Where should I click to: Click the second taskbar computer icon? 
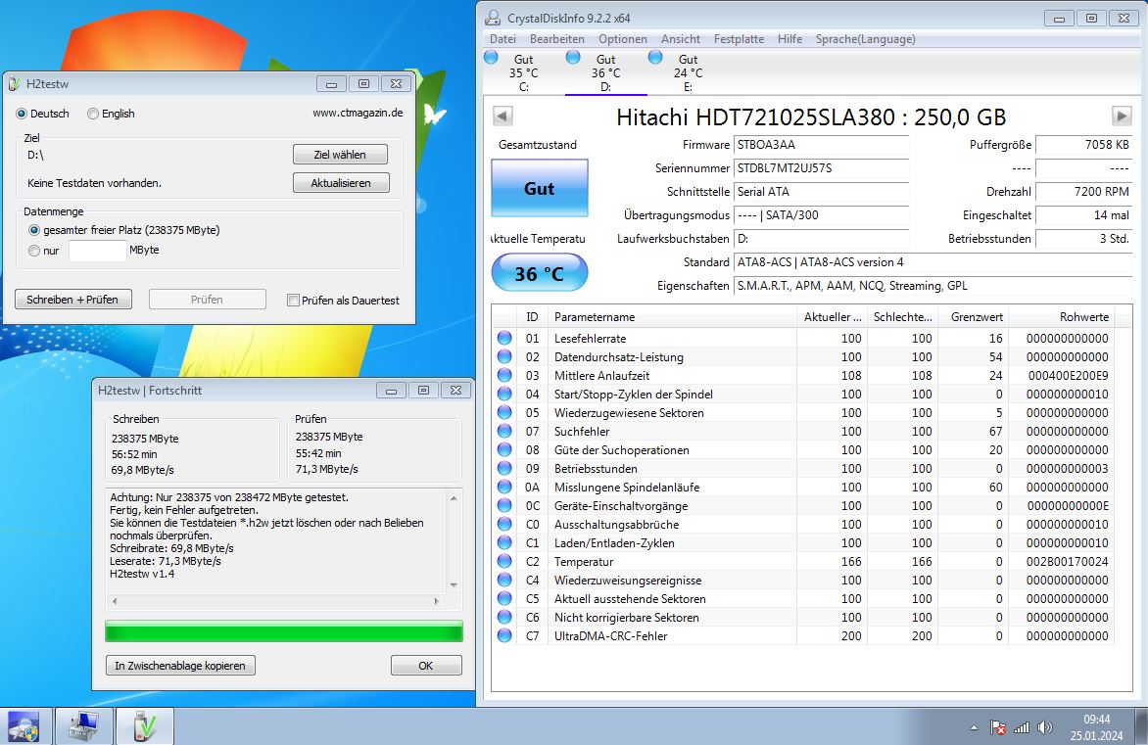(83, 726)
